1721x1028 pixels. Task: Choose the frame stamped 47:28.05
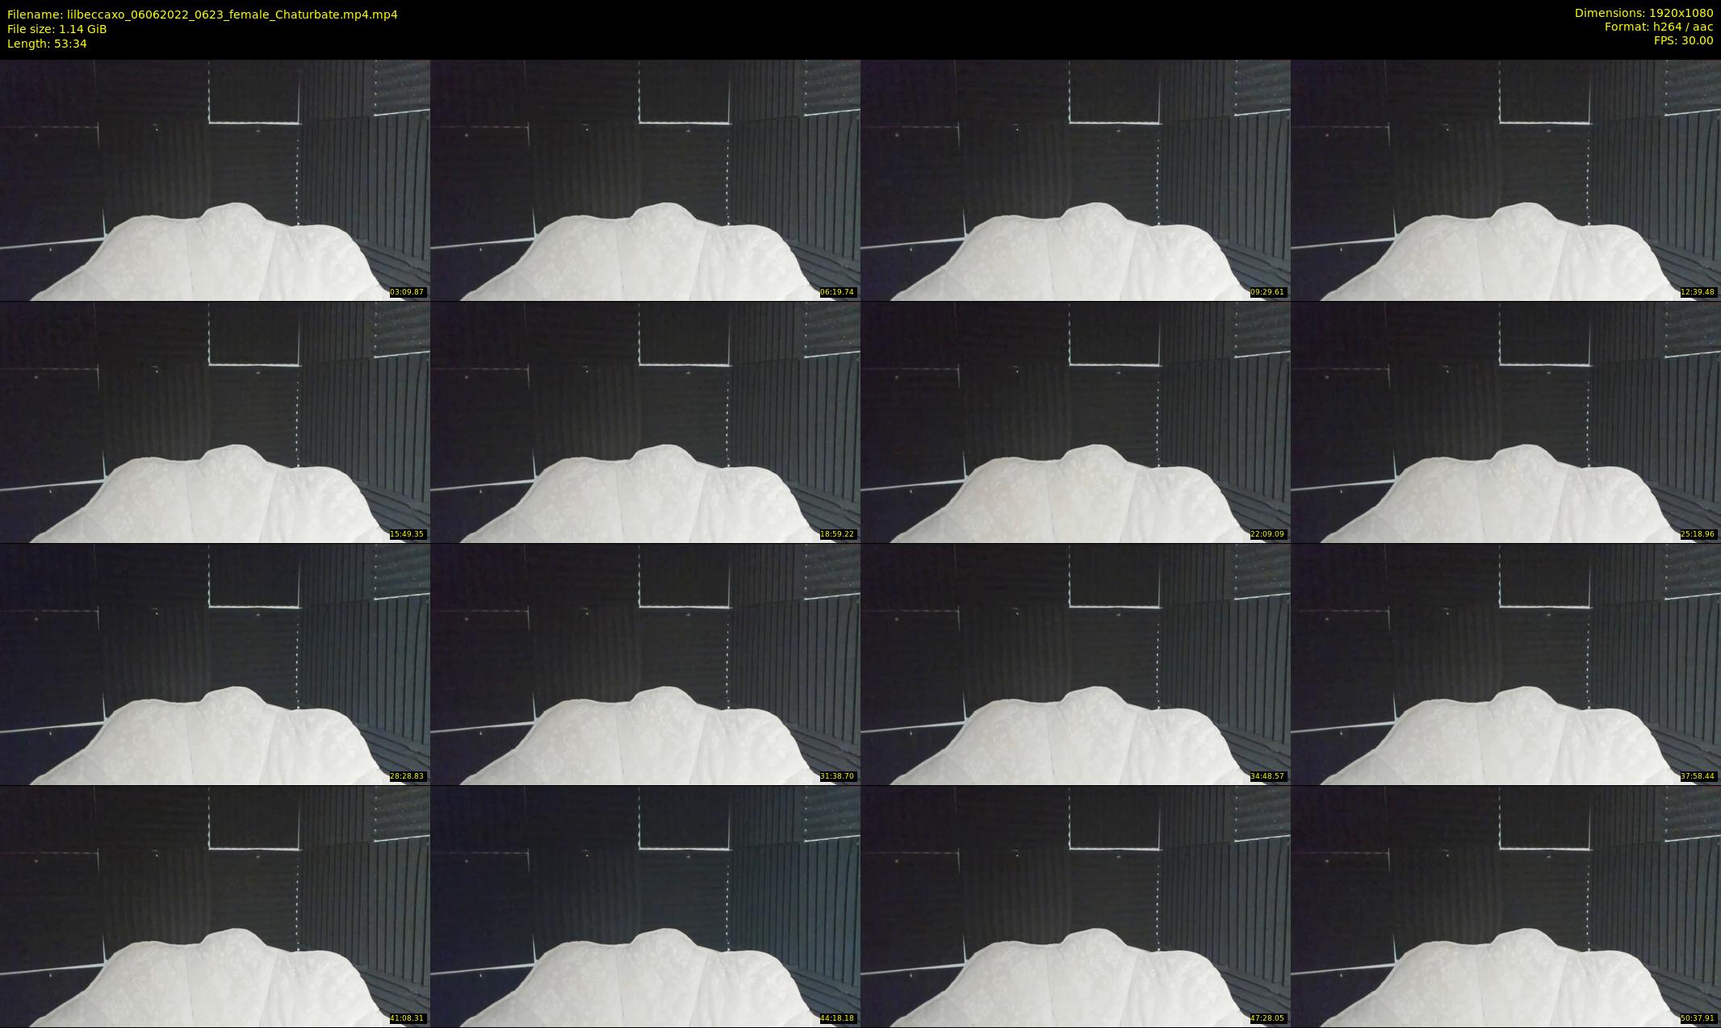[x=1075, y=906]
